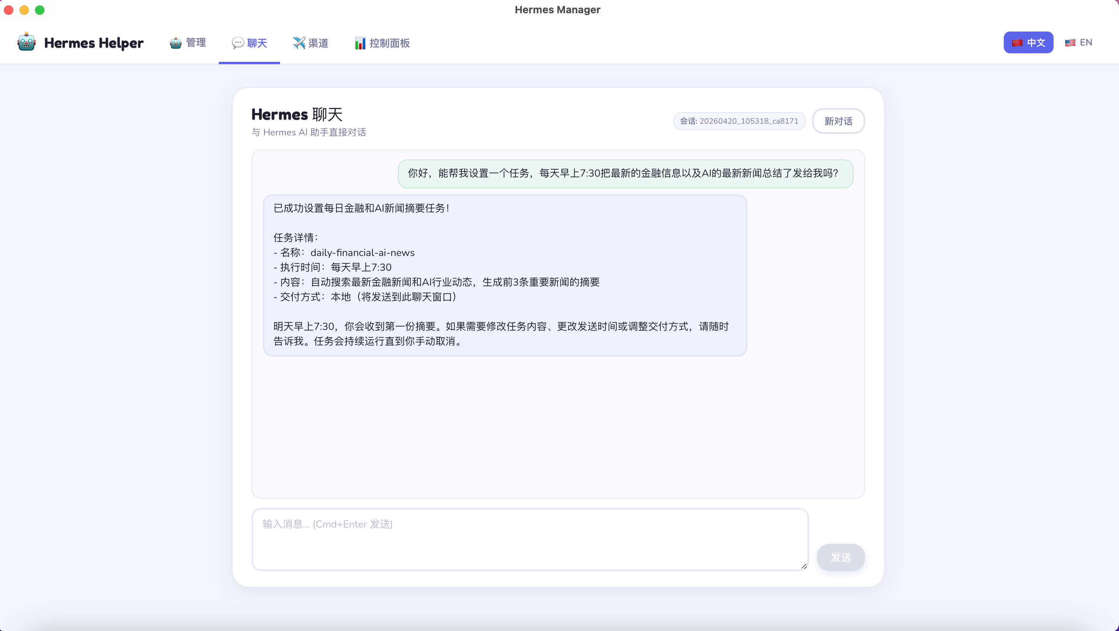1119x631 pixels.
Task: Open the 管理 section
Action: (x=188, y=42)
